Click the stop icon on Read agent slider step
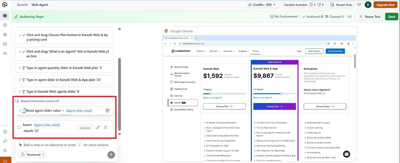400x163 pixels. coord(107,110)
